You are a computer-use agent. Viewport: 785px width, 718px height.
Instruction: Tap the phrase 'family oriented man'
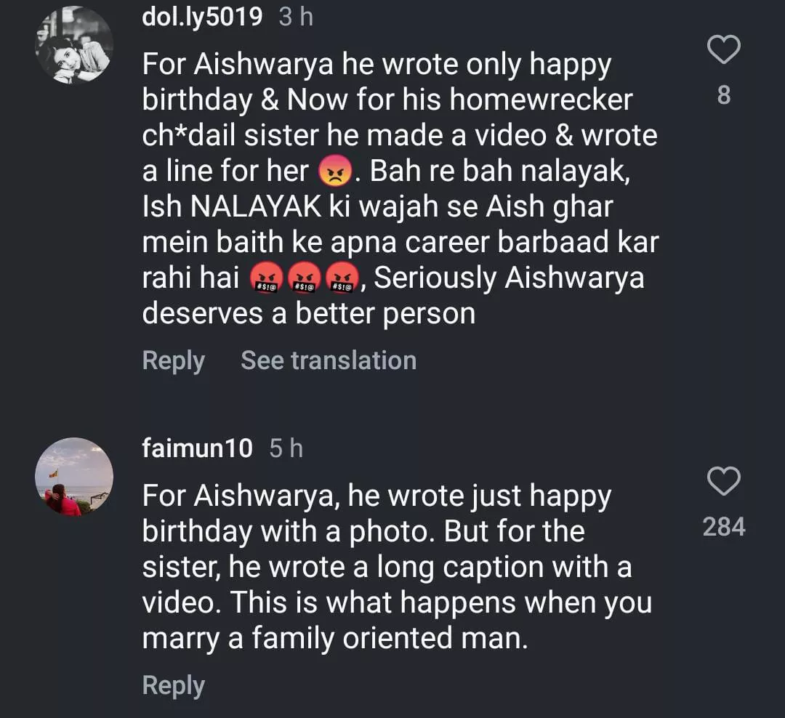388,638
